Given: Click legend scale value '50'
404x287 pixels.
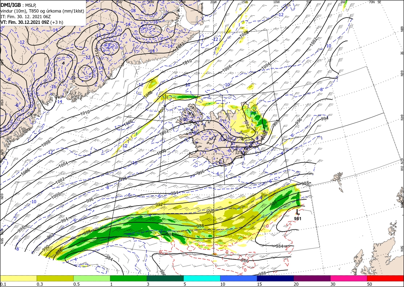Looking at the screenshot, I should [x=370, y=284].
